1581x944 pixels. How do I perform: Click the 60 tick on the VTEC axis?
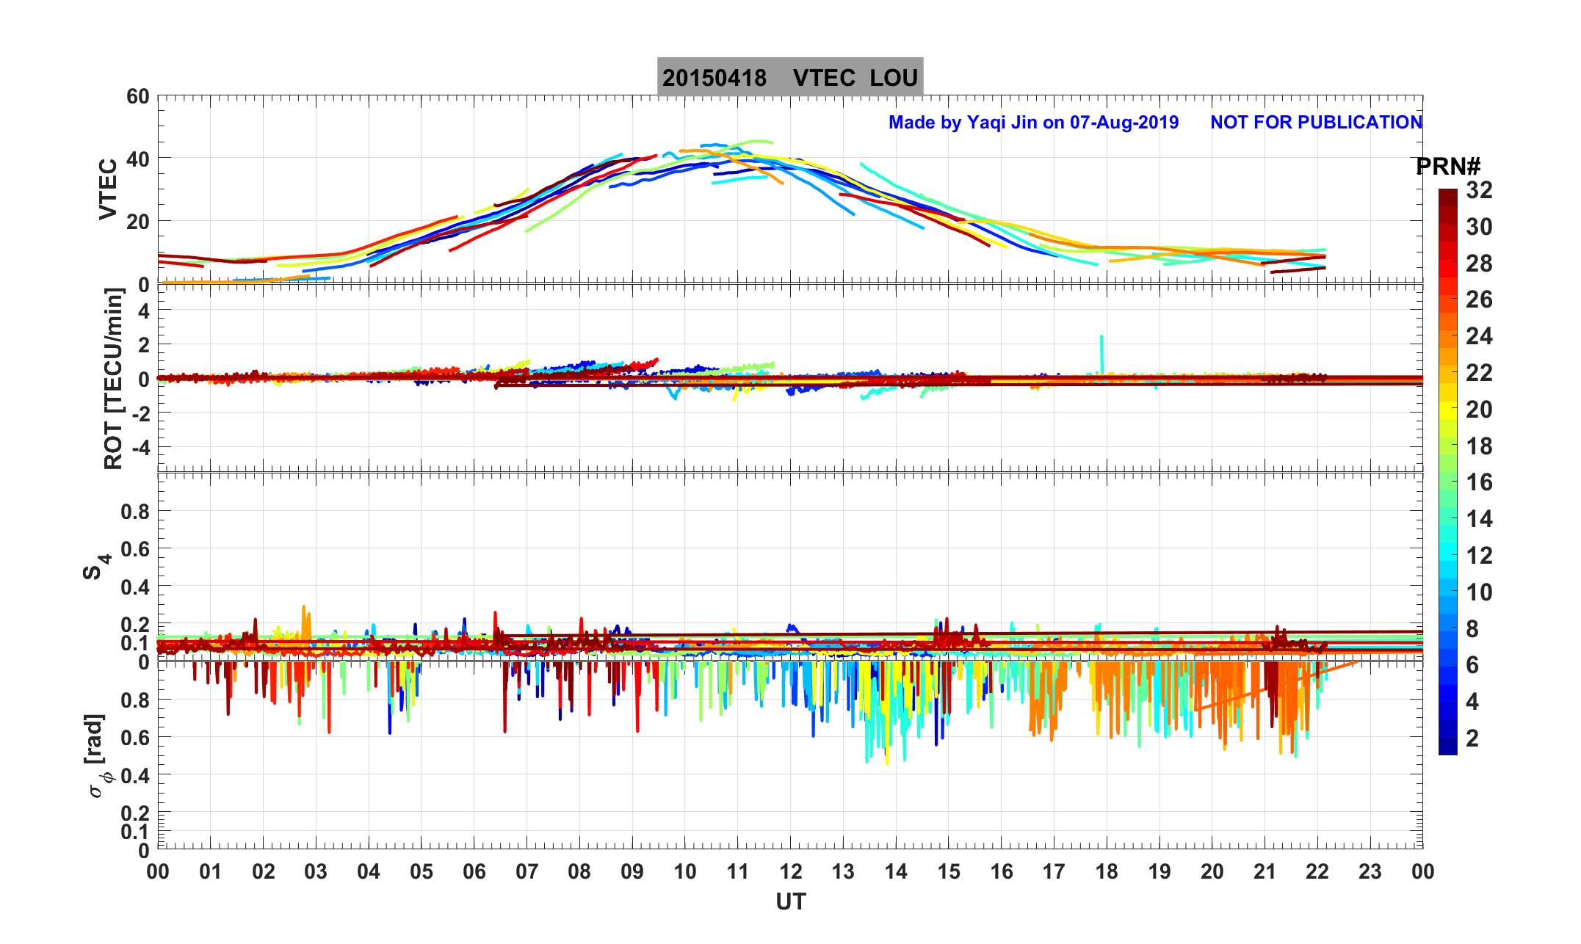(137, 96)
